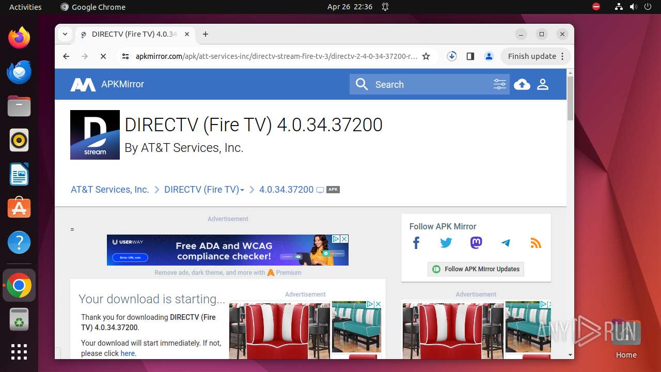Open Finish update menu

click(535, 56)
